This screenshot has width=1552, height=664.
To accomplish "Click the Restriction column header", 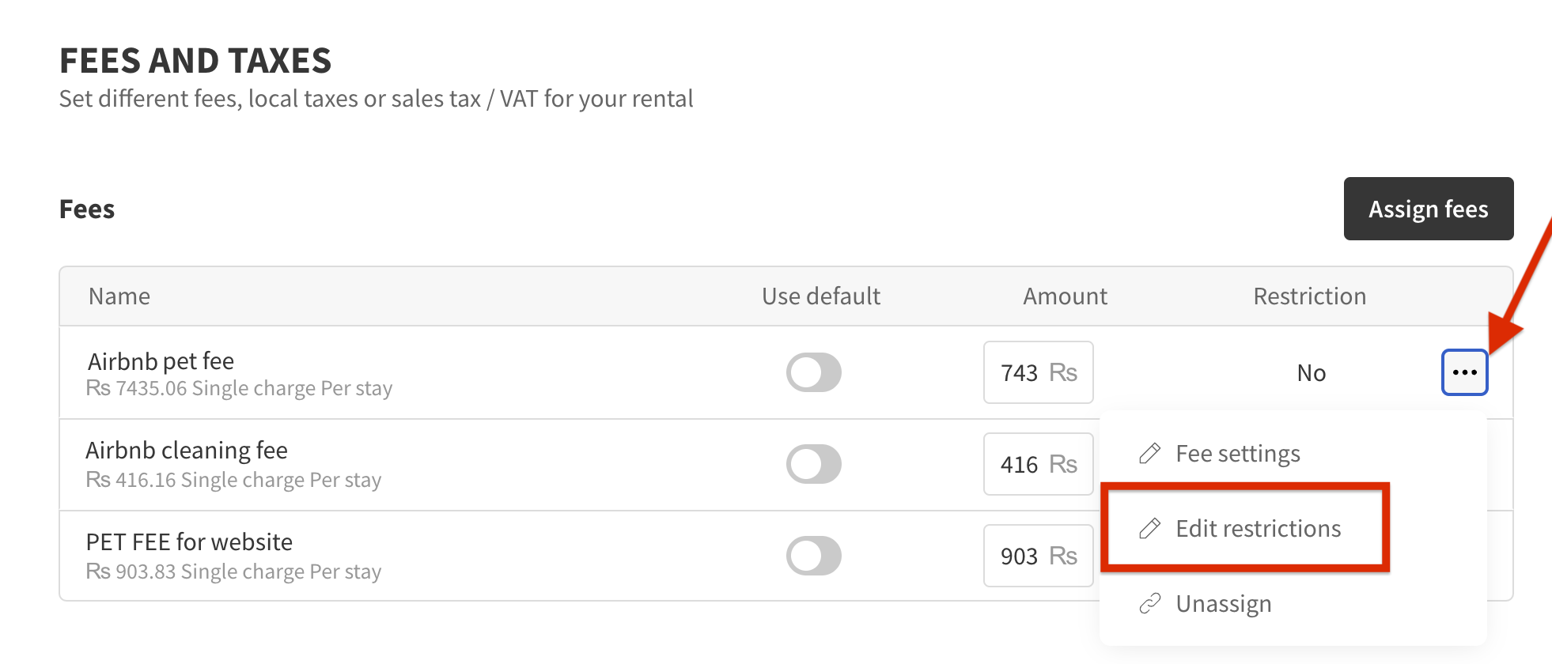I will tap(1309, 296).
